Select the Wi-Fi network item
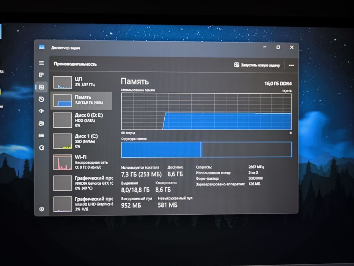Screen dimensions: 354x266 (81, 162)
